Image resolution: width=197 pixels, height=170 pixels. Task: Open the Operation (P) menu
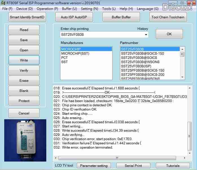[47, 9]
